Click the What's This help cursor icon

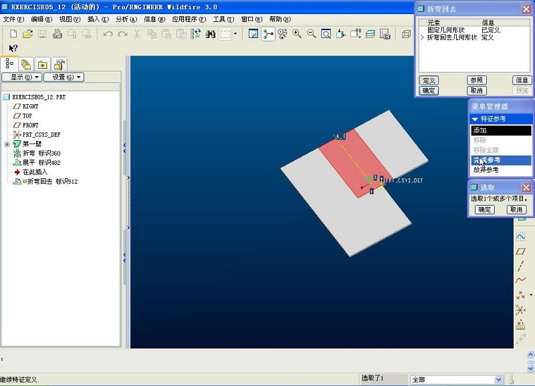13,48
